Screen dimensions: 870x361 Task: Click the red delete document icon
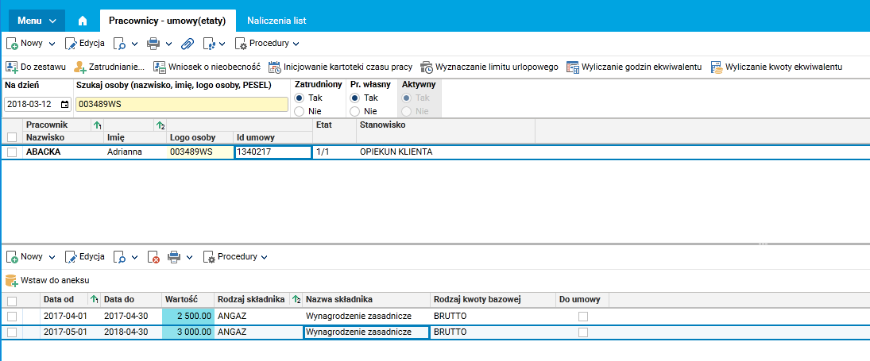click(x=154, y=257)
